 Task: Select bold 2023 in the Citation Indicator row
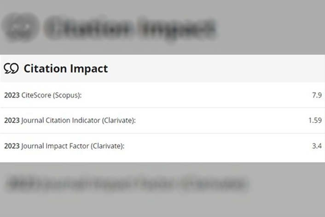coord(12,121)
